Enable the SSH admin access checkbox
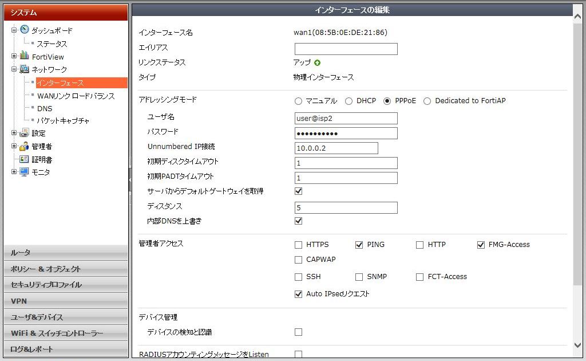This screenshot has width=586, height=361. [x=298, y=277]
